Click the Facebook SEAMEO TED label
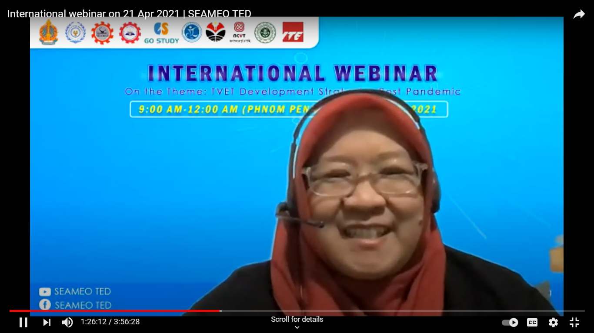Viewport: 594px width, 333px height. click(75, 305)
